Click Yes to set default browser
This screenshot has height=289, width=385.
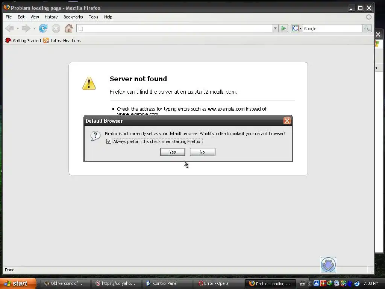point(173,152)
